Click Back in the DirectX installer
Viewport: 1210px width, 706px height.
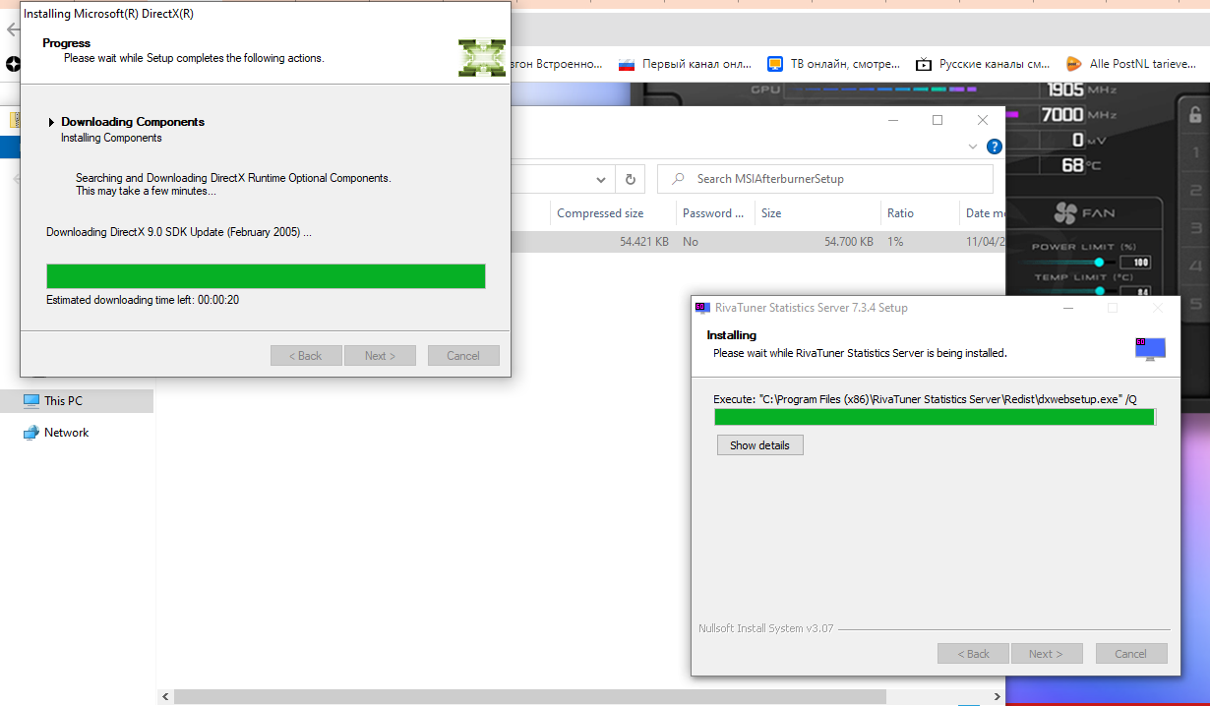coord(306,356)
